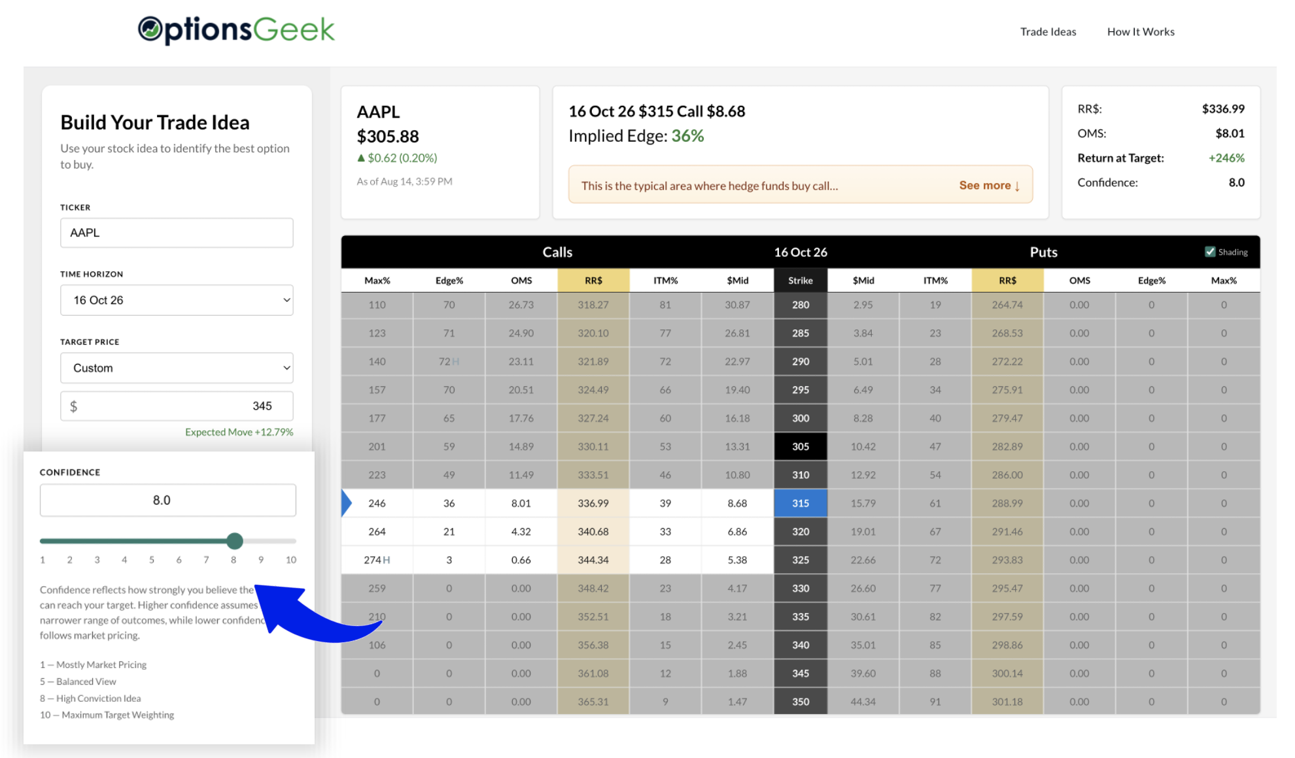This screenshot has width=1295, height=758.
Task: Open the Target Price dropdown
Action: 177,368
